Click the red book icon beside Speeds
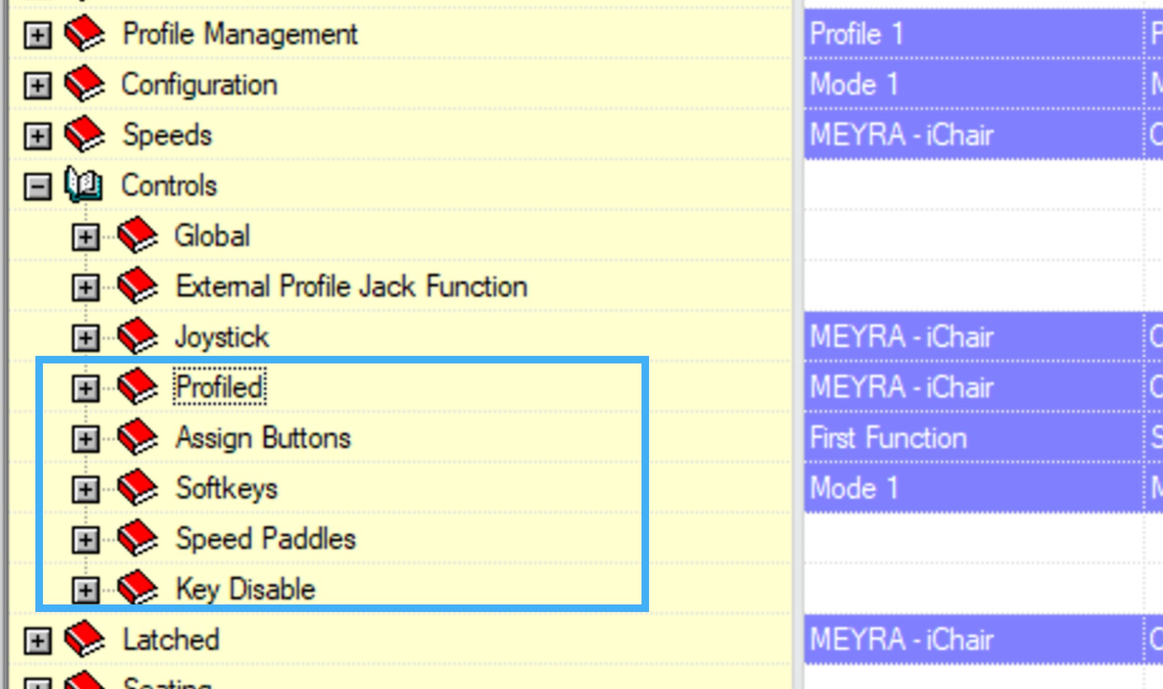The image size is (1163, 689). pyautogui.click(x=84, y=135)
